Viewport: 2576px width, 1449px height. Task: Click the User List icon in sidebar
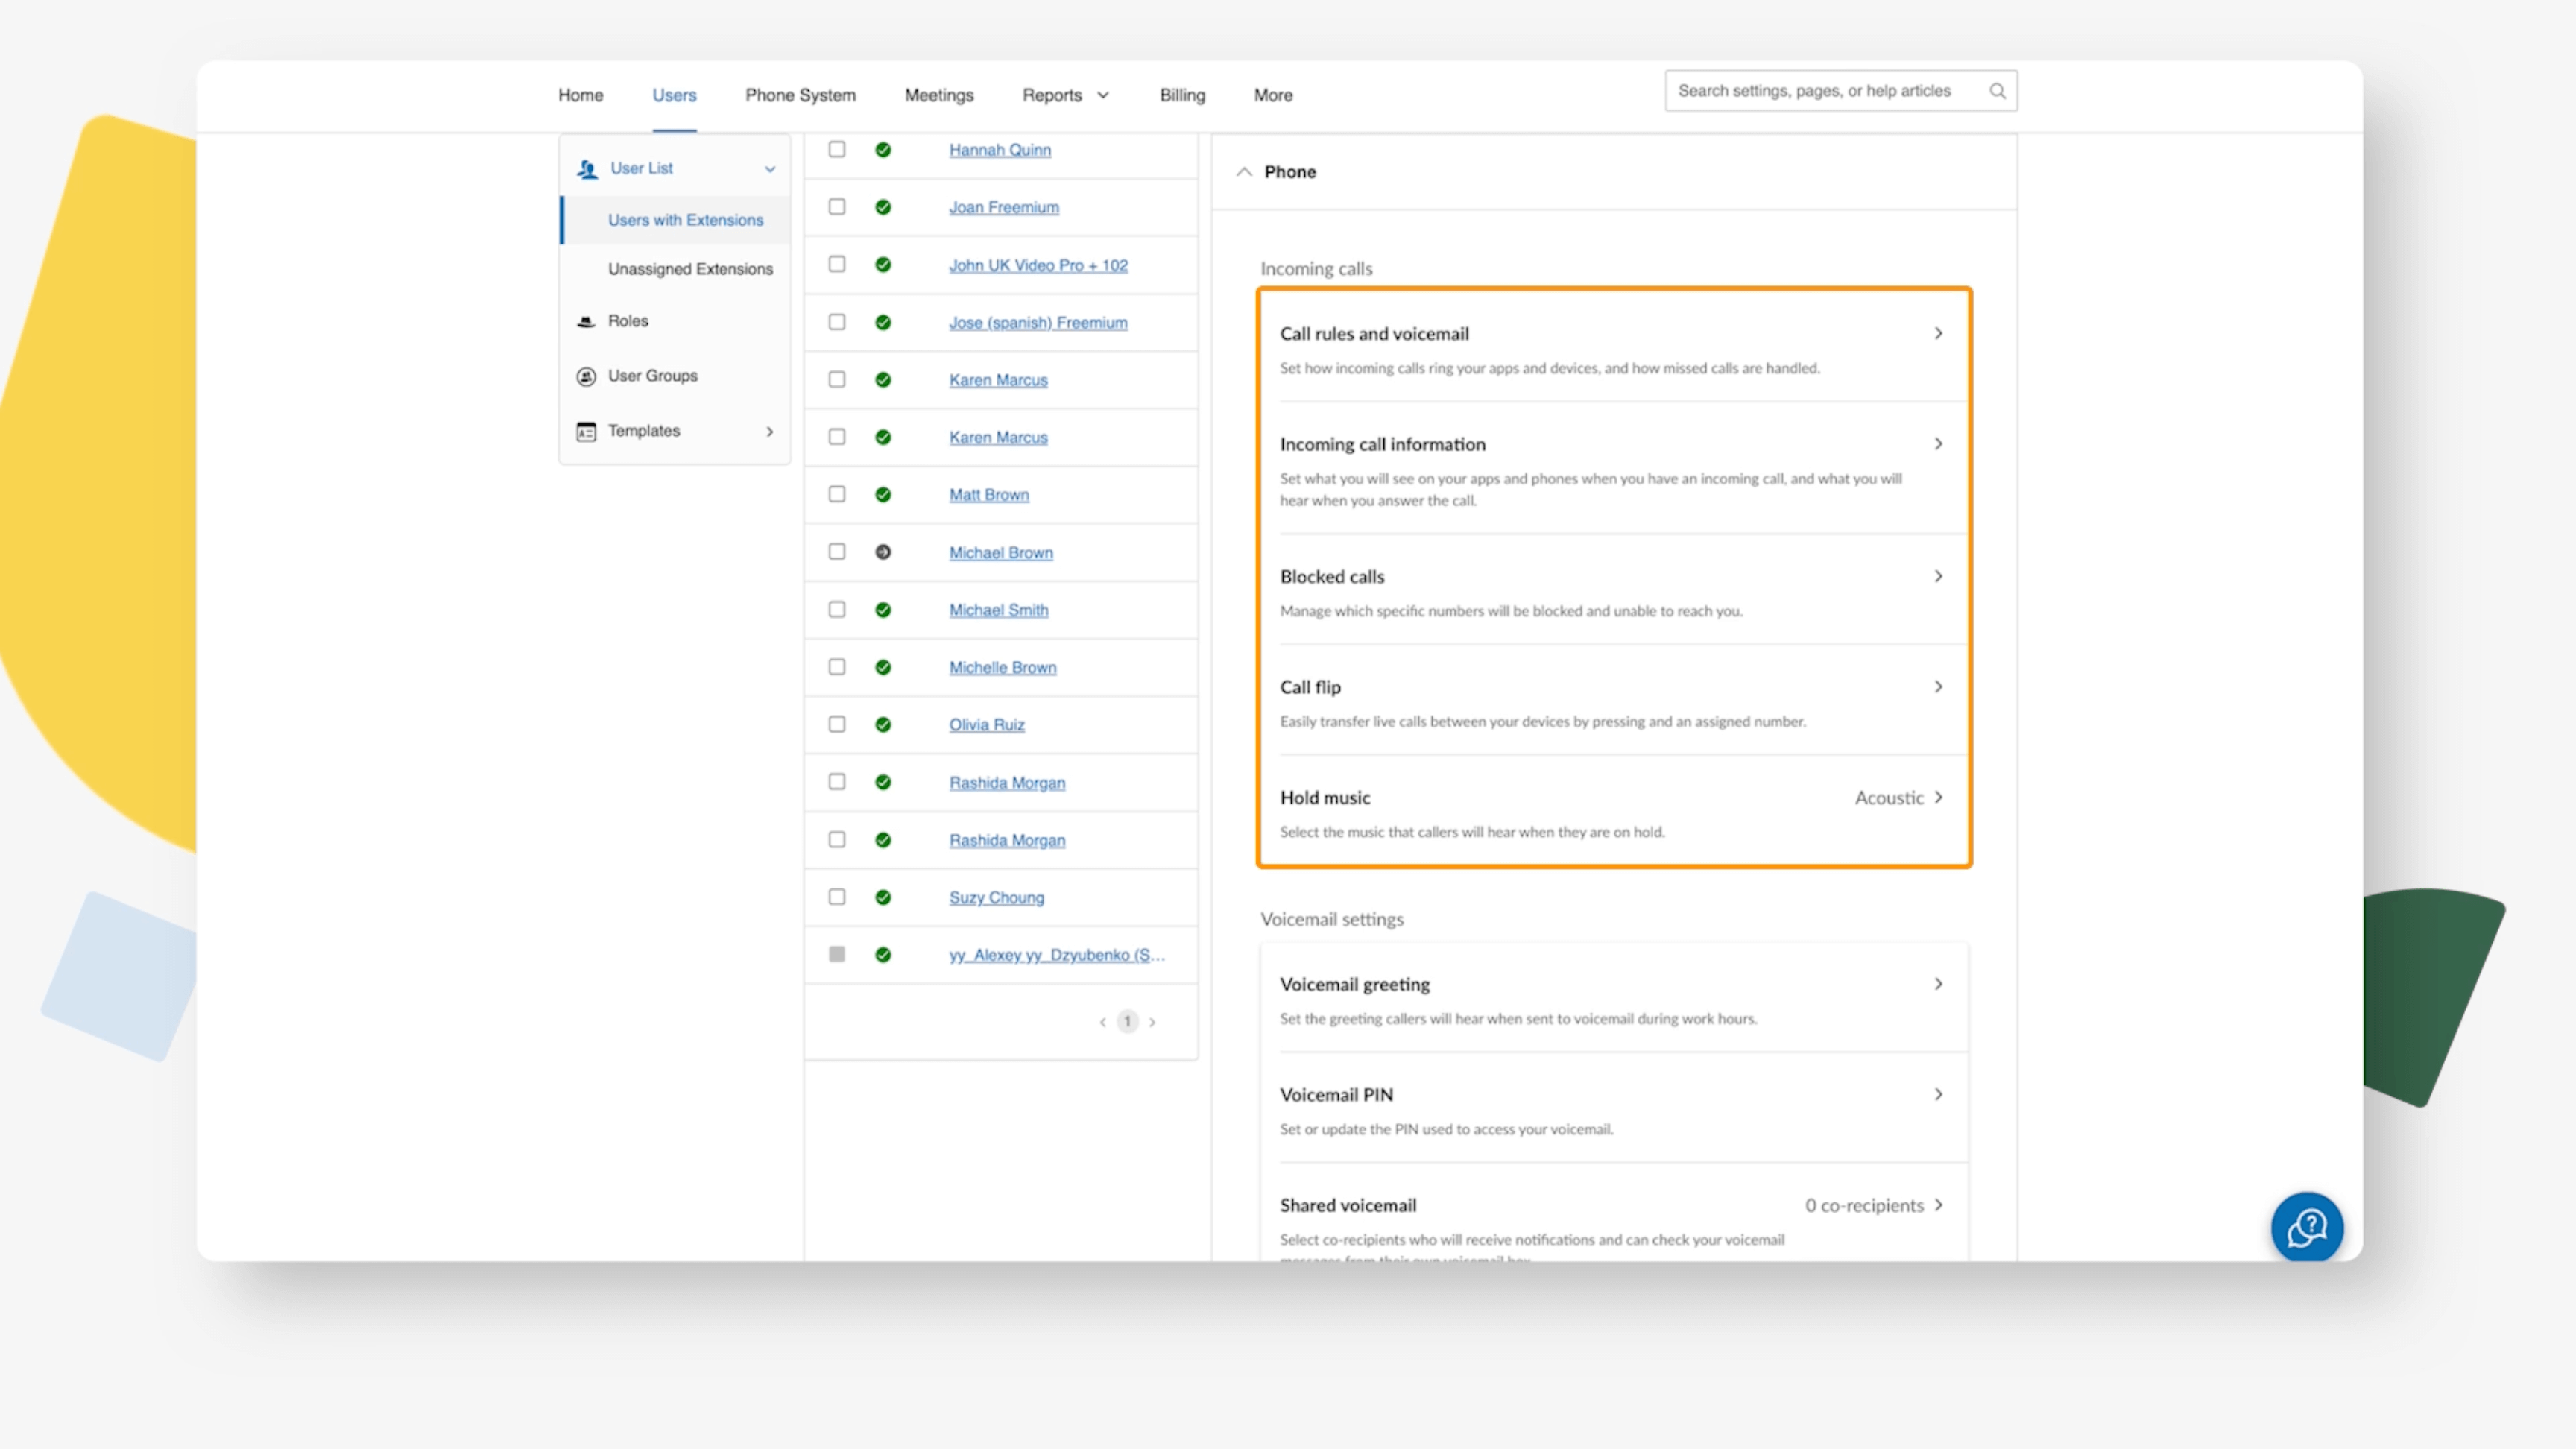coord(586,168)
